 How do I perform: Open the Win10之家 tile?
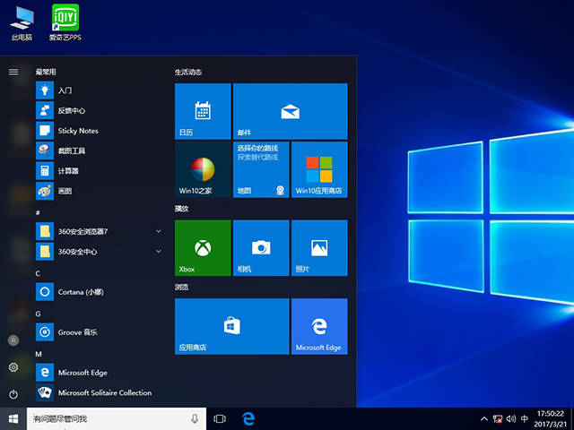[202, 169]
